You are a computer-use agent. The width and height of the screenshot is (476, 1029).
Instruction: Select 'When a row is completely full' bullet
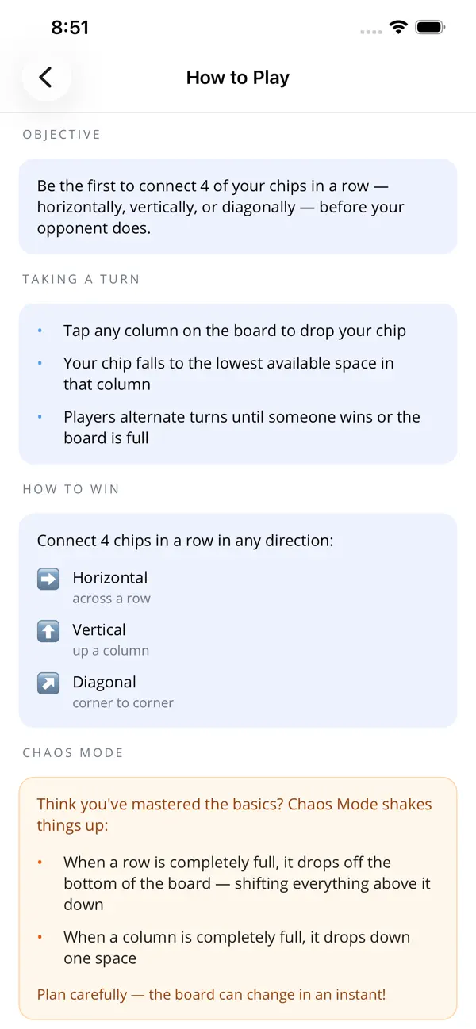click(247, 883)
